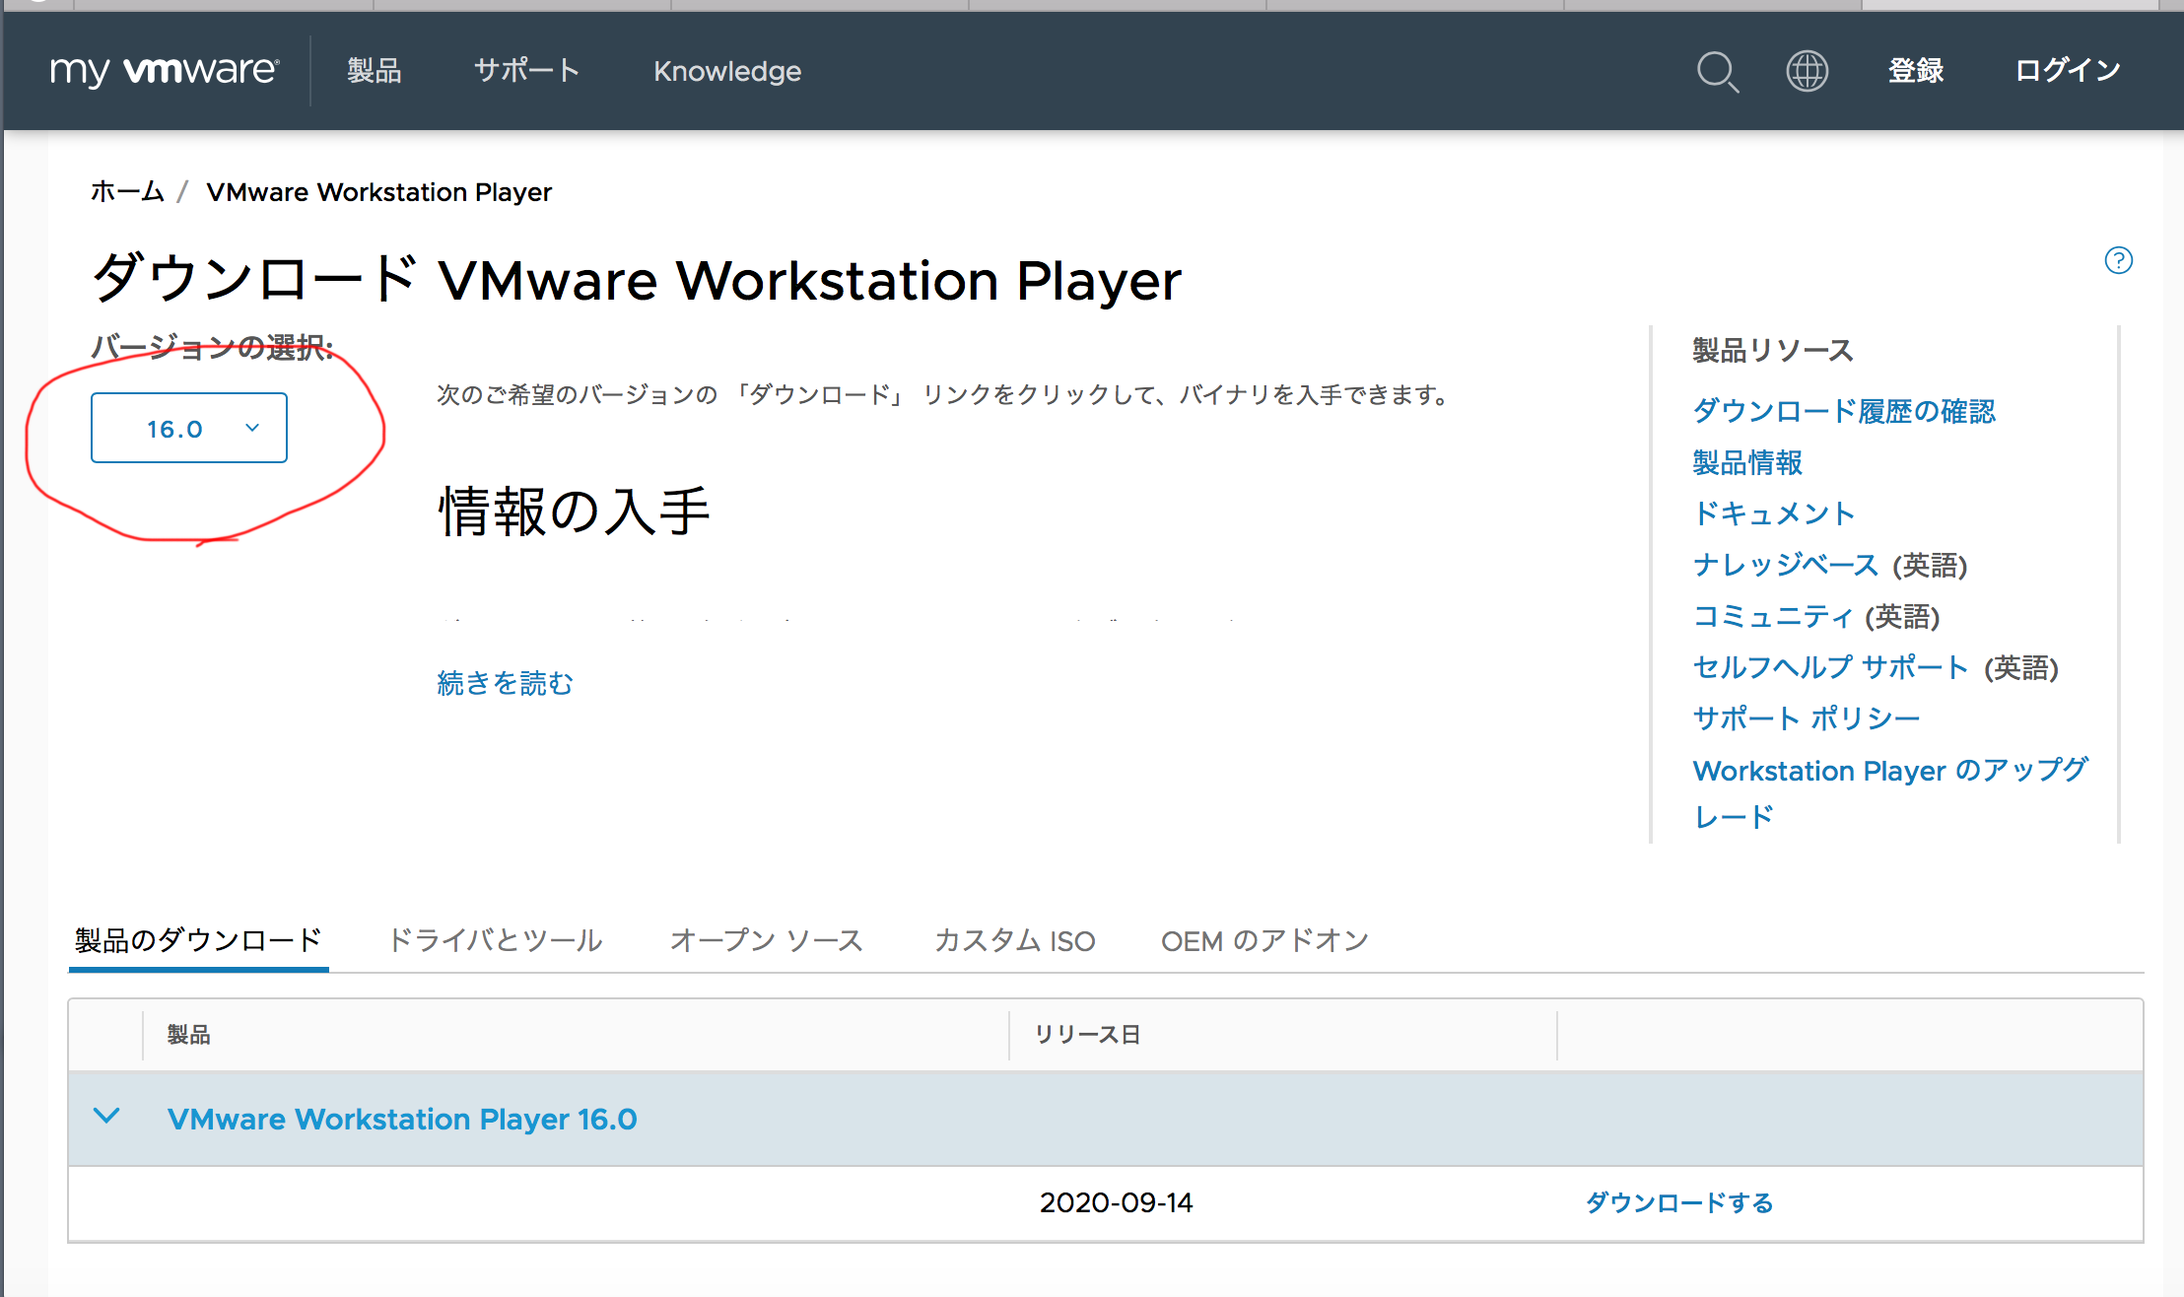This screenshot has width=2184, height=1297.
Task: Open ドキュメント resource link
Action: (x=1774, y=513)
